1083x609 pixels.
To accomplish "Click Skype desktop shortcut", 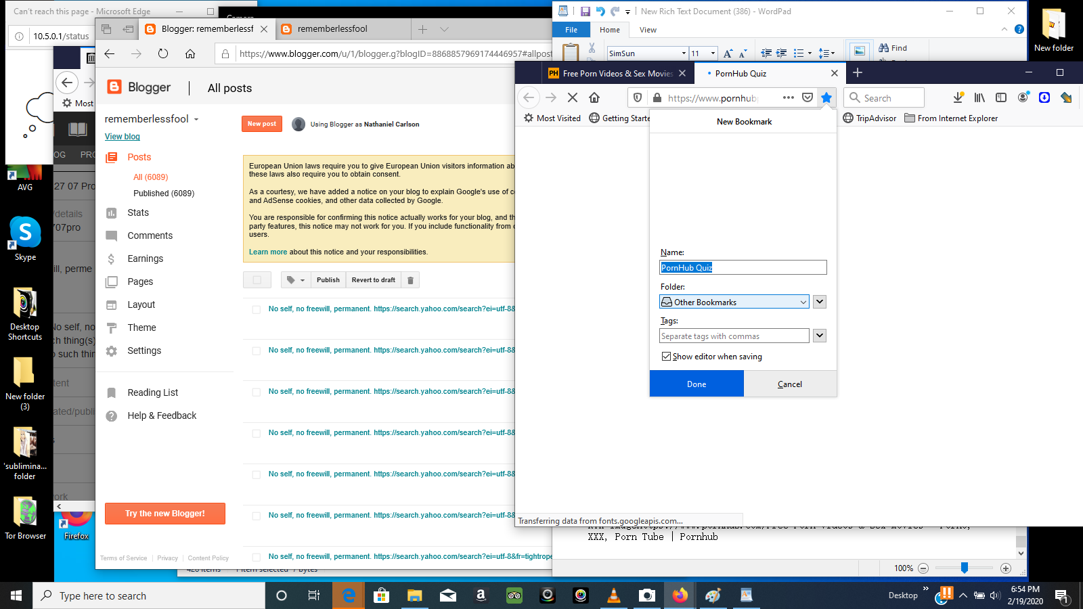I will [x=25, y=238].
